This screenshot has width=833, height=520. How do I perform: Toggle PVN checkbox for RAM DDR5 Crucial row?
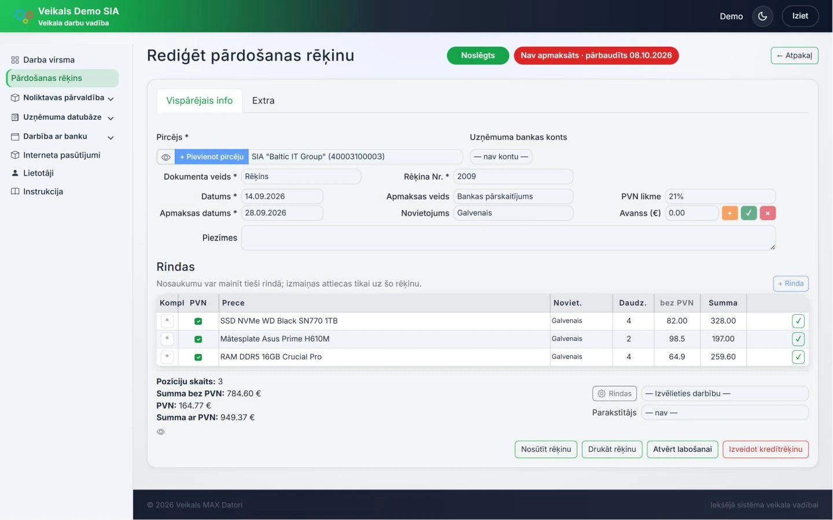[x=198, y=357]
